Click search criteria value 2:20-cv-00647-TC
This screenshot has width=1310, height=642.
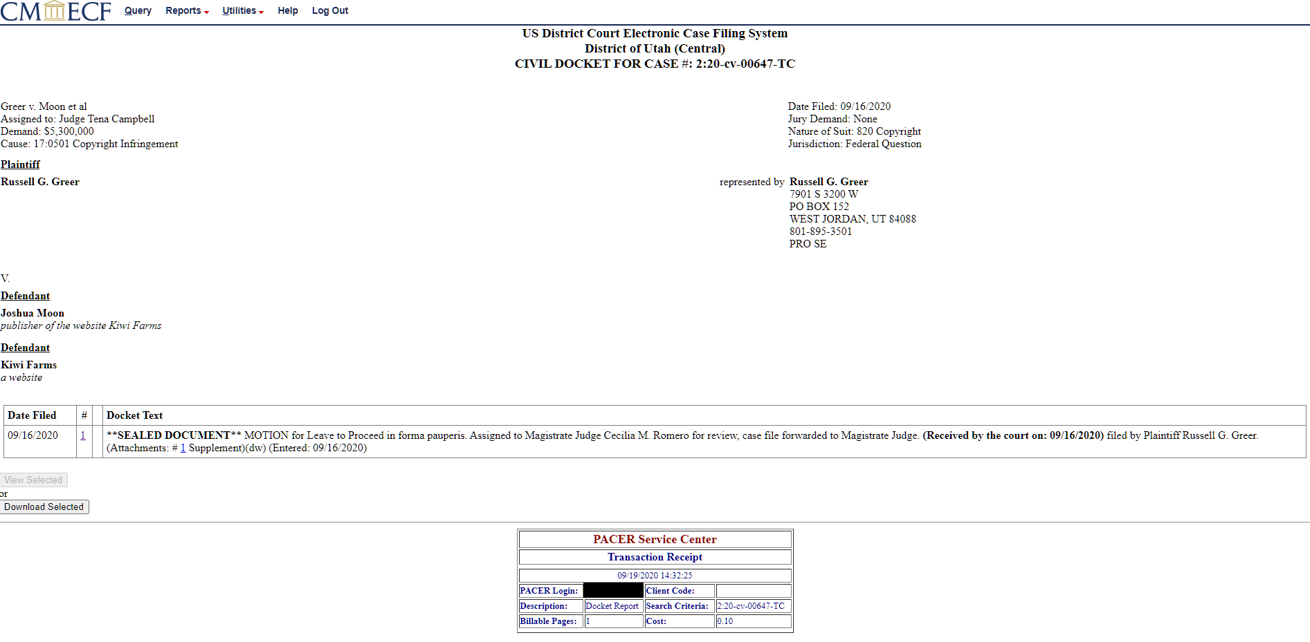click(751, 606)
